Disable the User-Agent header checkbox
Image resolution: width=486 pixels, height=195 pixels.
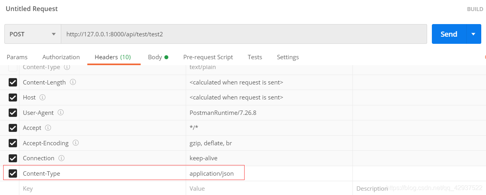tap(13, 113)
